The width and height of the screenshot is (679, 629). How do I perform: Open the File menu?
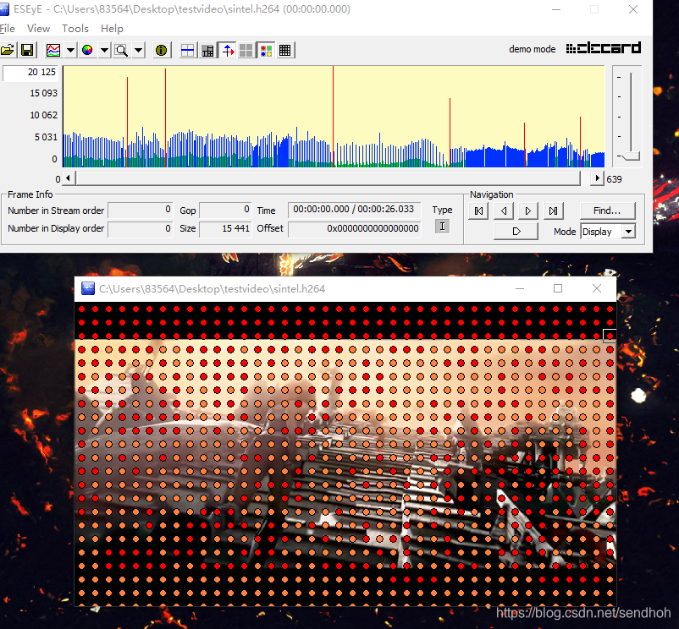8,29
